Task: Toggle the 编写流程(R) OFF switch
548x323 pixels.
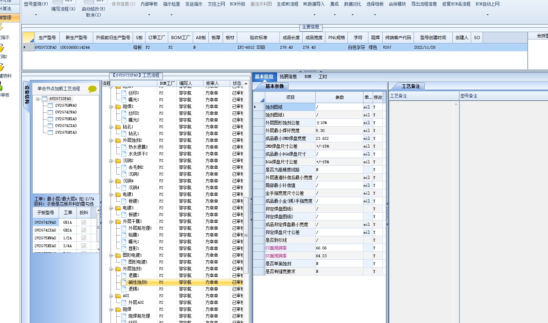Action: (64, 1)
